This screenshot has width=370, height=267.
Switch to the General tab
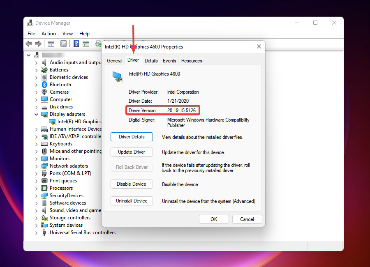(115, 61)
